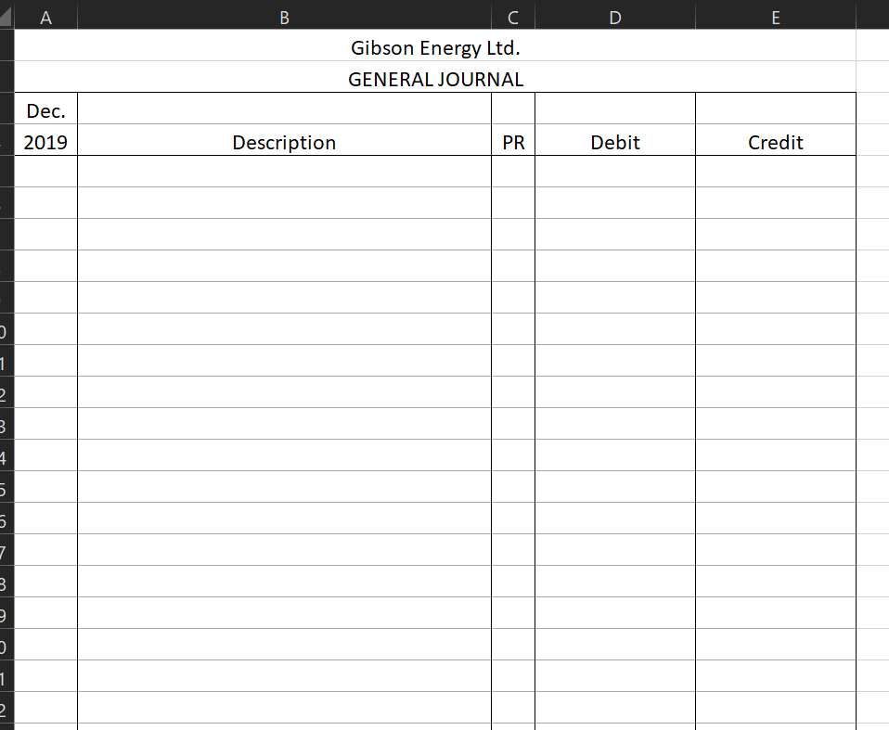
Task: Select the cell showing 2019
Action: pos(46,142)
